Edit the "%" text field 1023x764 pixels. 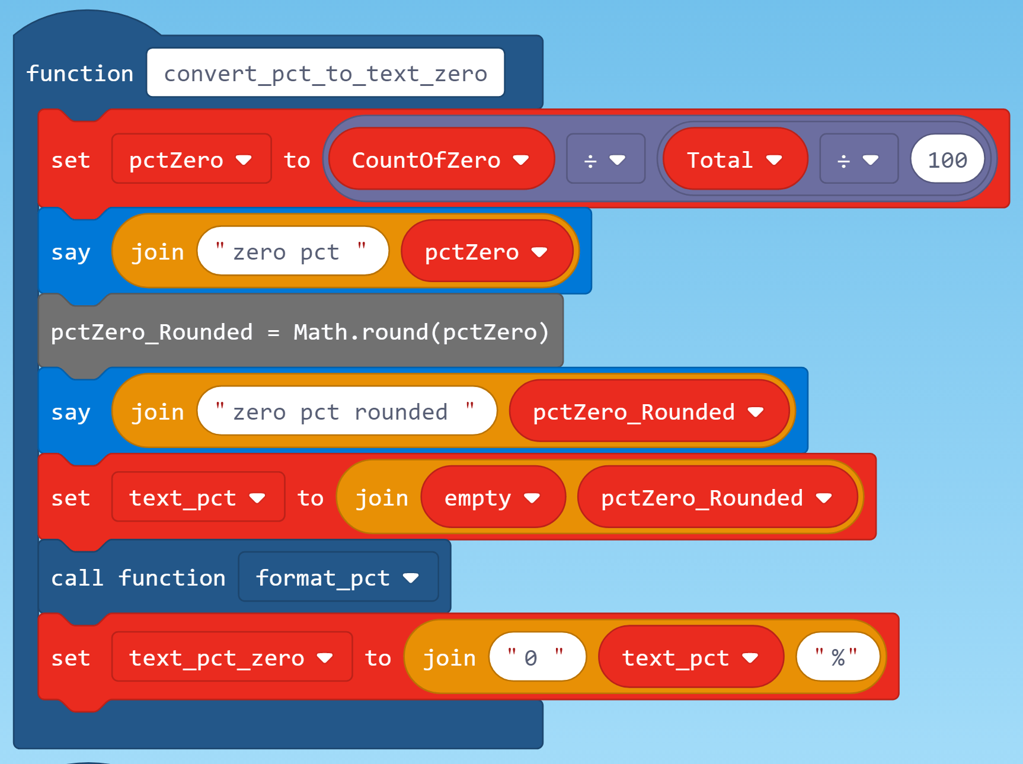coord(837,657)
